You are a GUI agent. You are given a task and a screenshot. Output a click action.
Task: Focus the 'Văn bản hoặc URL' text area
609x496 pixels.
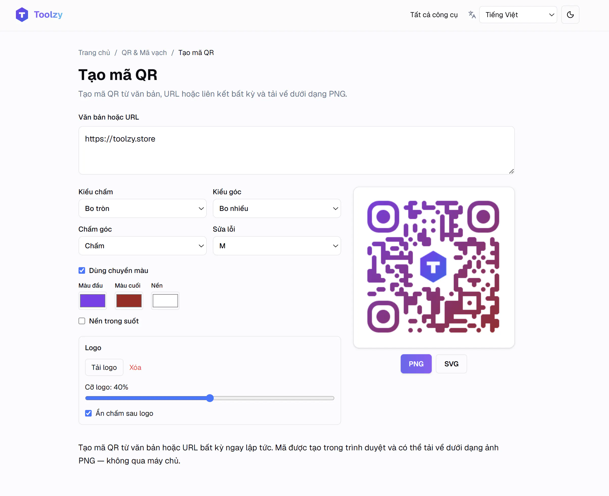[x=296, y=150]
